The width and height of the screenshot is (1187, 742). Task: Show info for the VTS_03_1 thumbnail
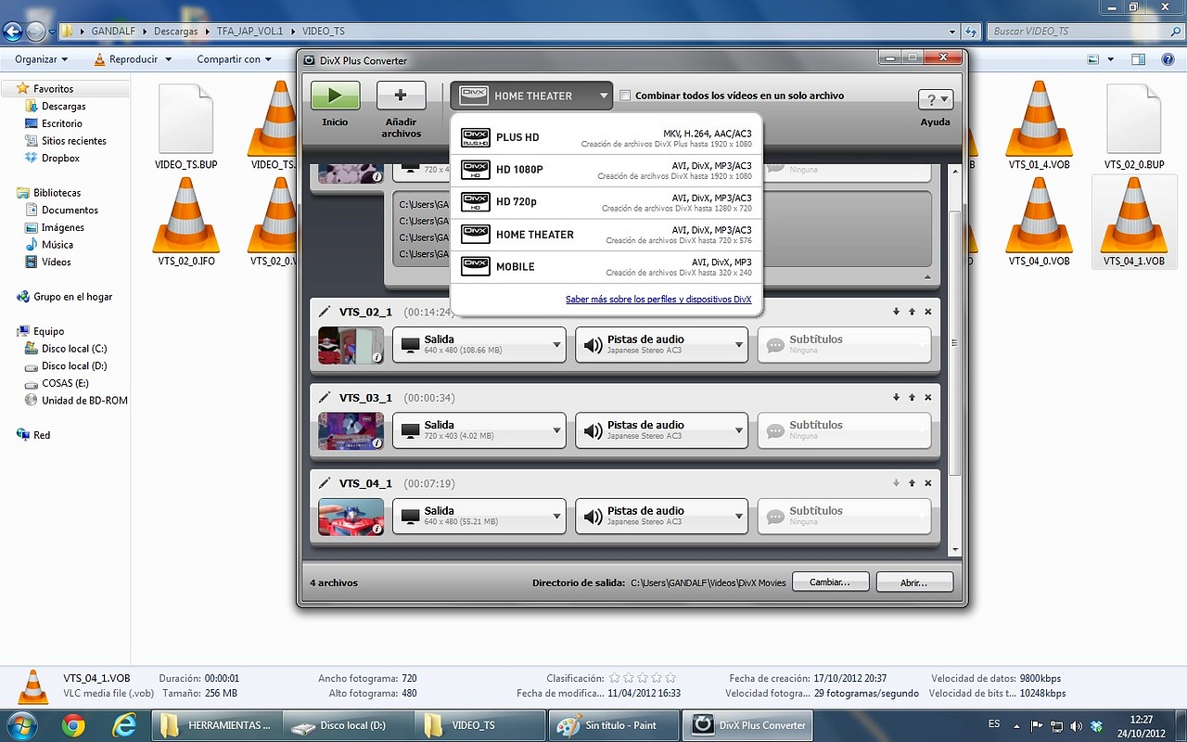tap(377, 442)
